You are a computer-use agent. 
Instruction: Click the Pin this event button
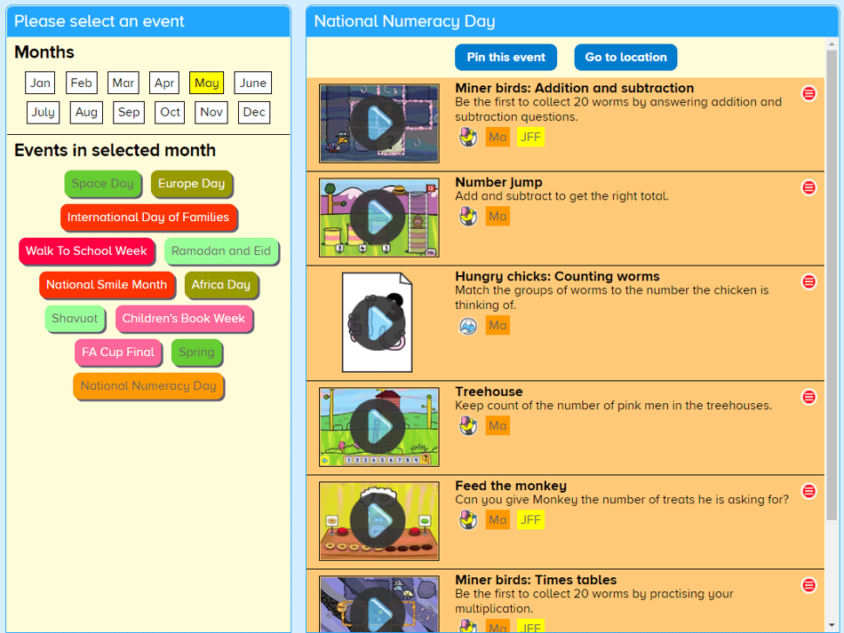(x=506, y=58)
